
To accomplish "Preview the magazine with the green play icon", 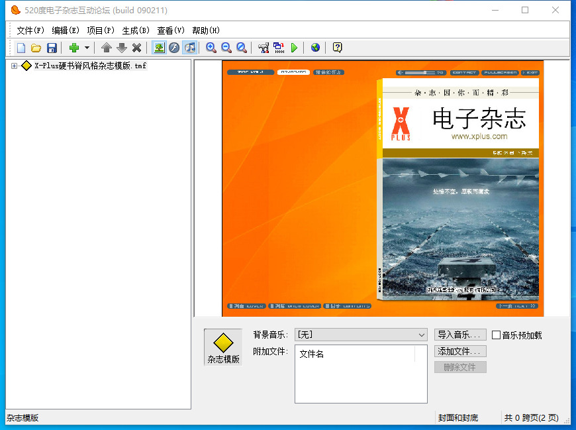I will [x=294, y=48].
